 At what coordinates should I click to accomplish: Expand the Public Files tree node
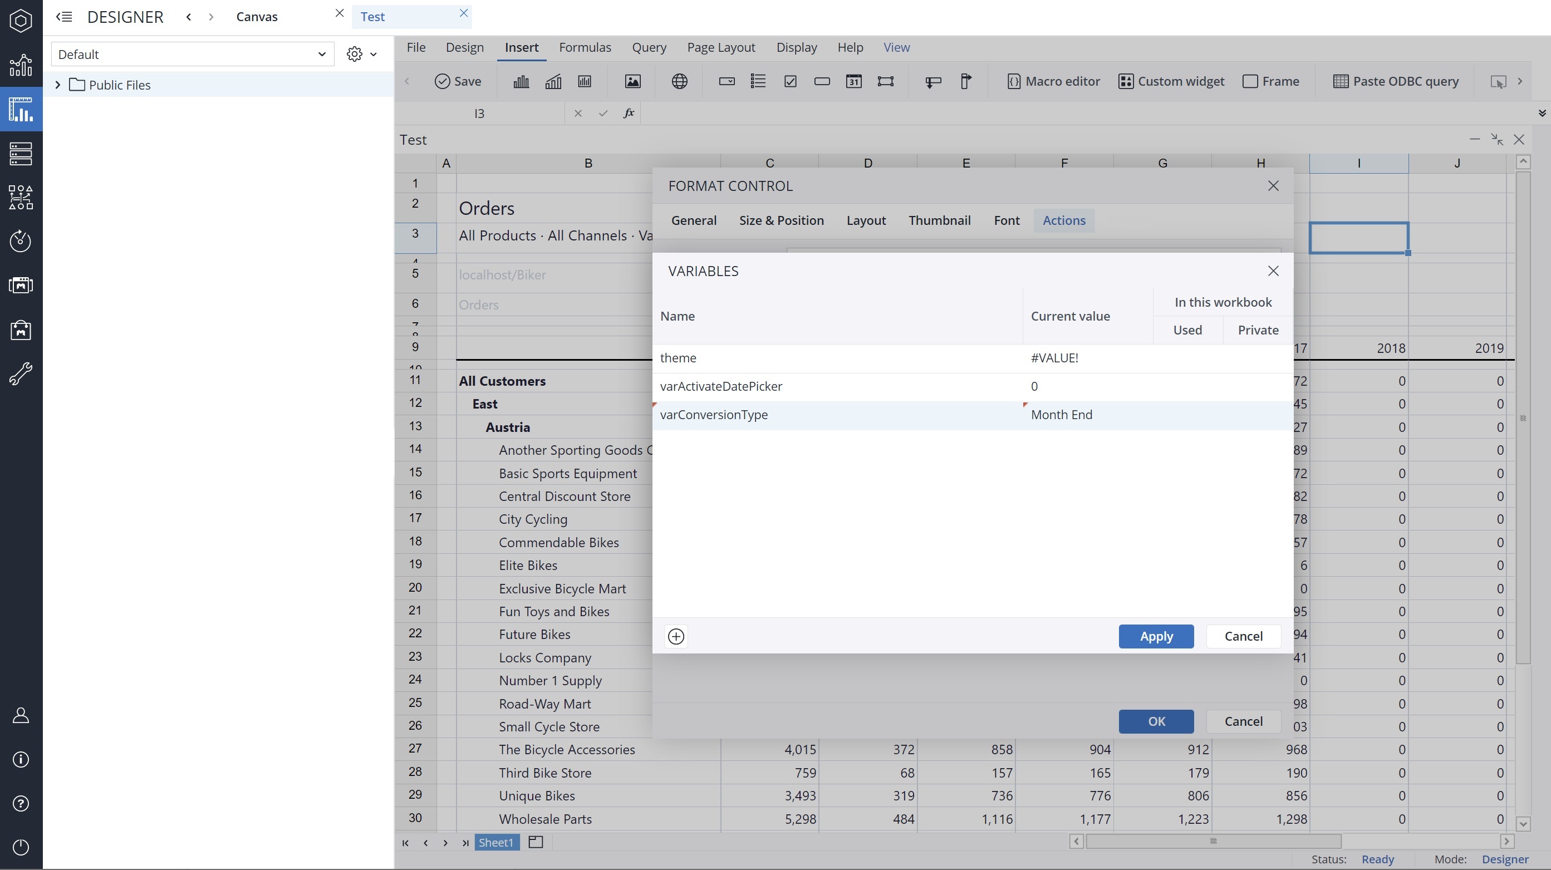(58, 85)
